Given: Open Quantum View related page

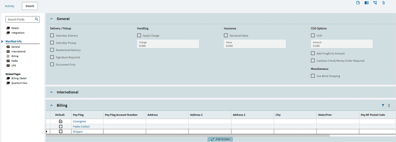Looking at the screenshot, I should 19,83.
